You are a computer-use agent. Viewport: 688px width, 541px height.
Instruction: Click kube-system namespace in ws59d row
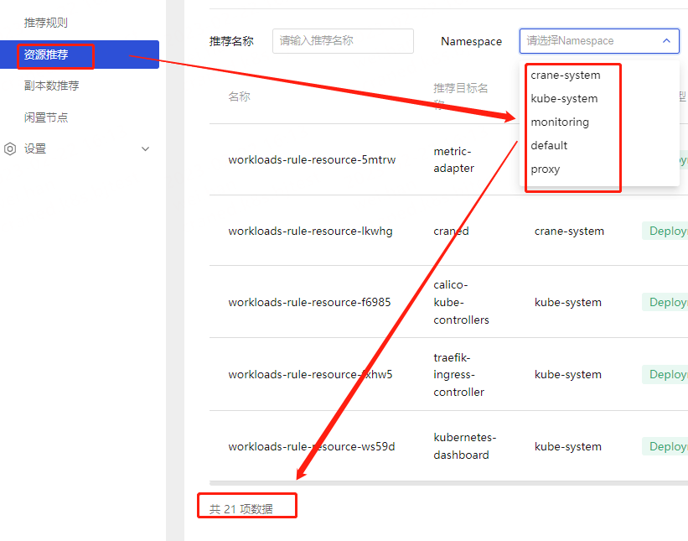tap(568, 446)
